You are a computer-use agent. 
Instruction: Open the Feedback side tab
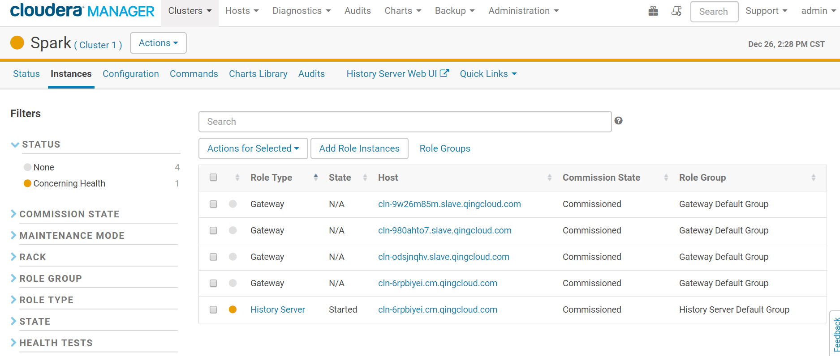click(836, 334)
